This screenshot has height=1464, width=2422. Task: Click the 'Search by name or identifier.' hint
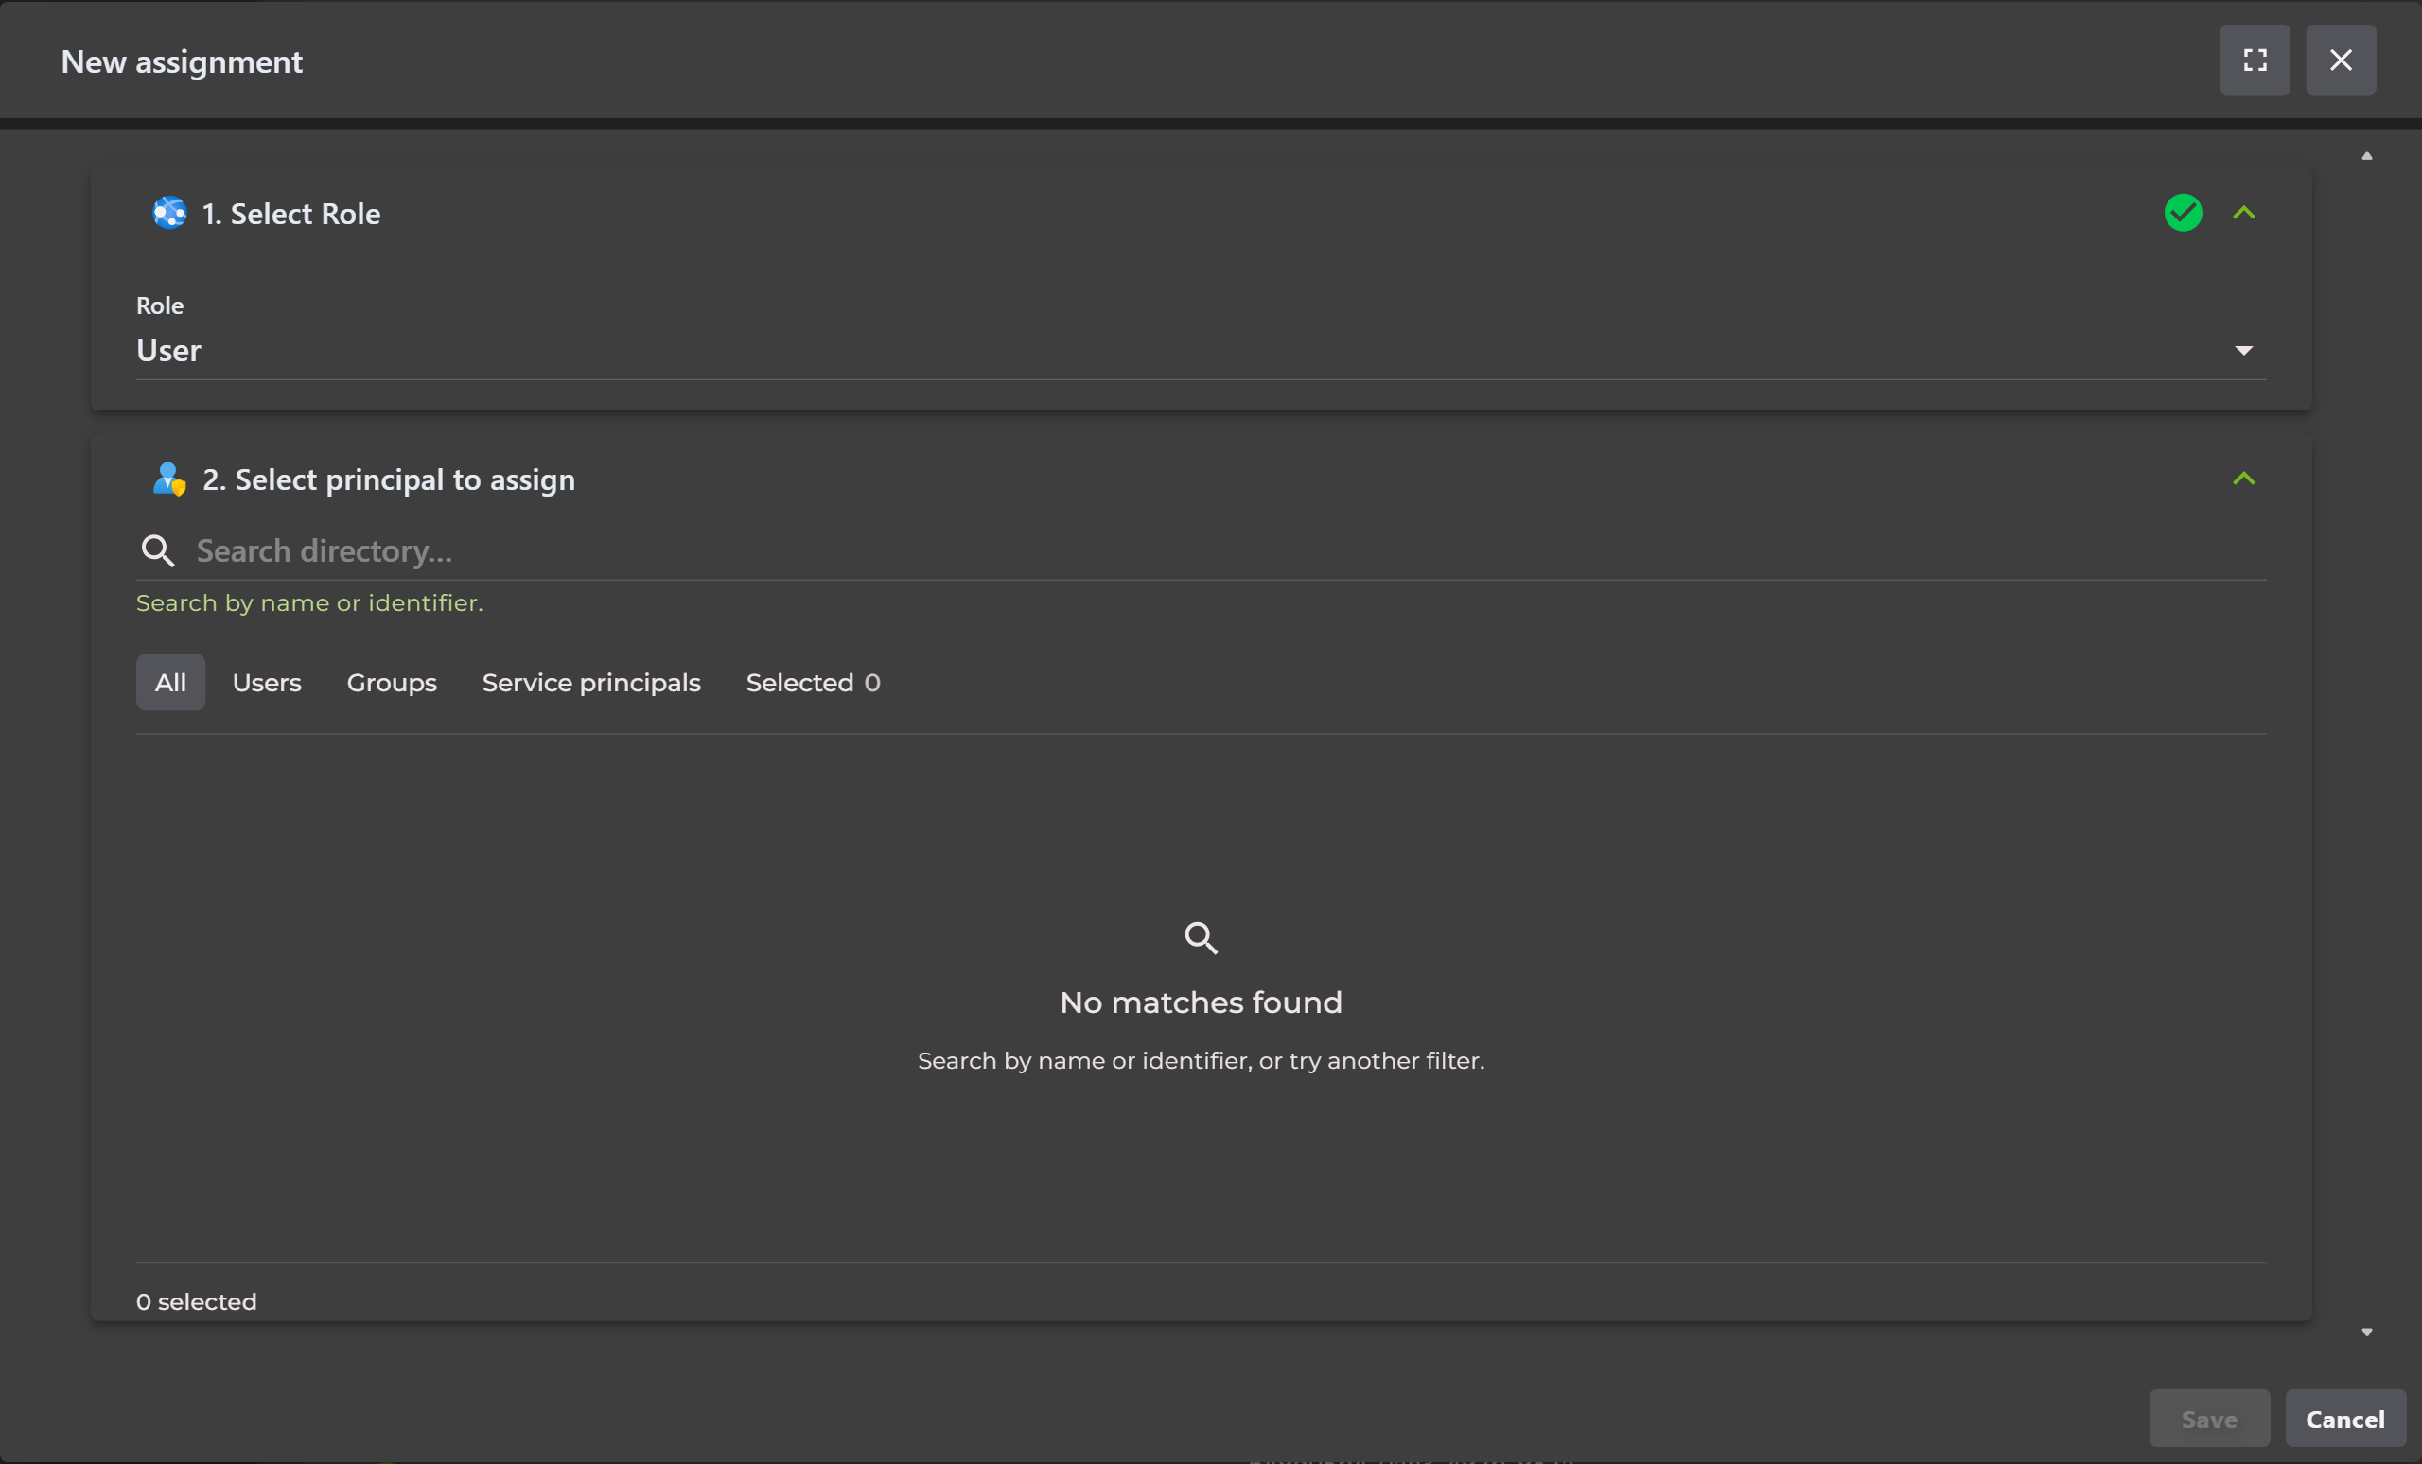(x=309, y=602)
